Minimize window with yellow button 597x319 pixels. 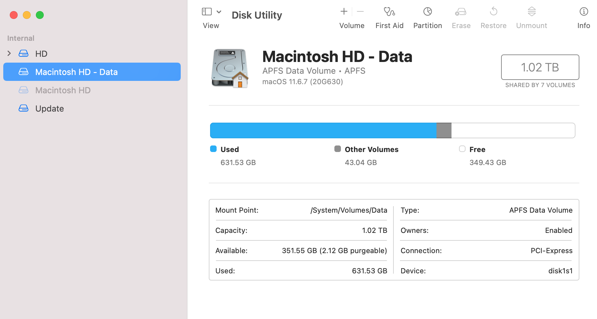click(x=27, y=15)
